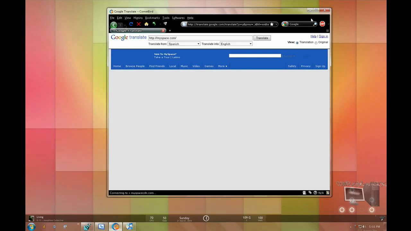Open the History menu

click(x=138, y=18)
